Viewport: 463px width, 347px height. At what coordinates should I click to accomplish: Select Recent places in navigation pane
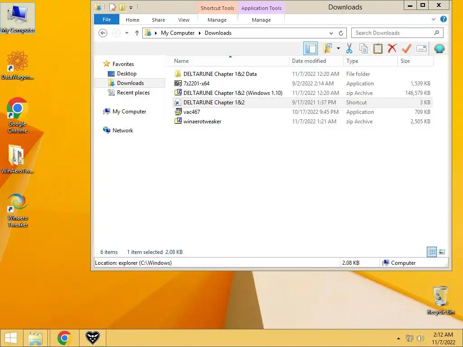pyautogui.click(x=133, y=93)
